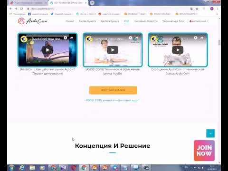Reload the page with refresh icon
The height and width of the screenshot is (171, 228).
[21, 9]
